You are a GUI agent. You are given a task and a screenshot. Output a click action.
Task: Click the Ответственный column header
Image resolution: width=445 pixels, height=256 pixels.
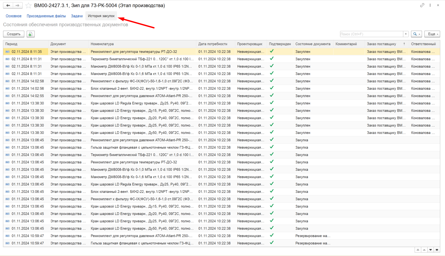coord(424,44)
